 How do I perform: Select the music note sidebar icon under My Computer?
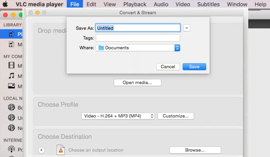click(11, 76)
